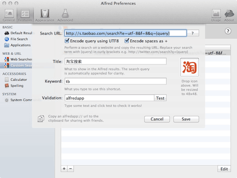Click the Applications folder icon

[x=7, y=45]
